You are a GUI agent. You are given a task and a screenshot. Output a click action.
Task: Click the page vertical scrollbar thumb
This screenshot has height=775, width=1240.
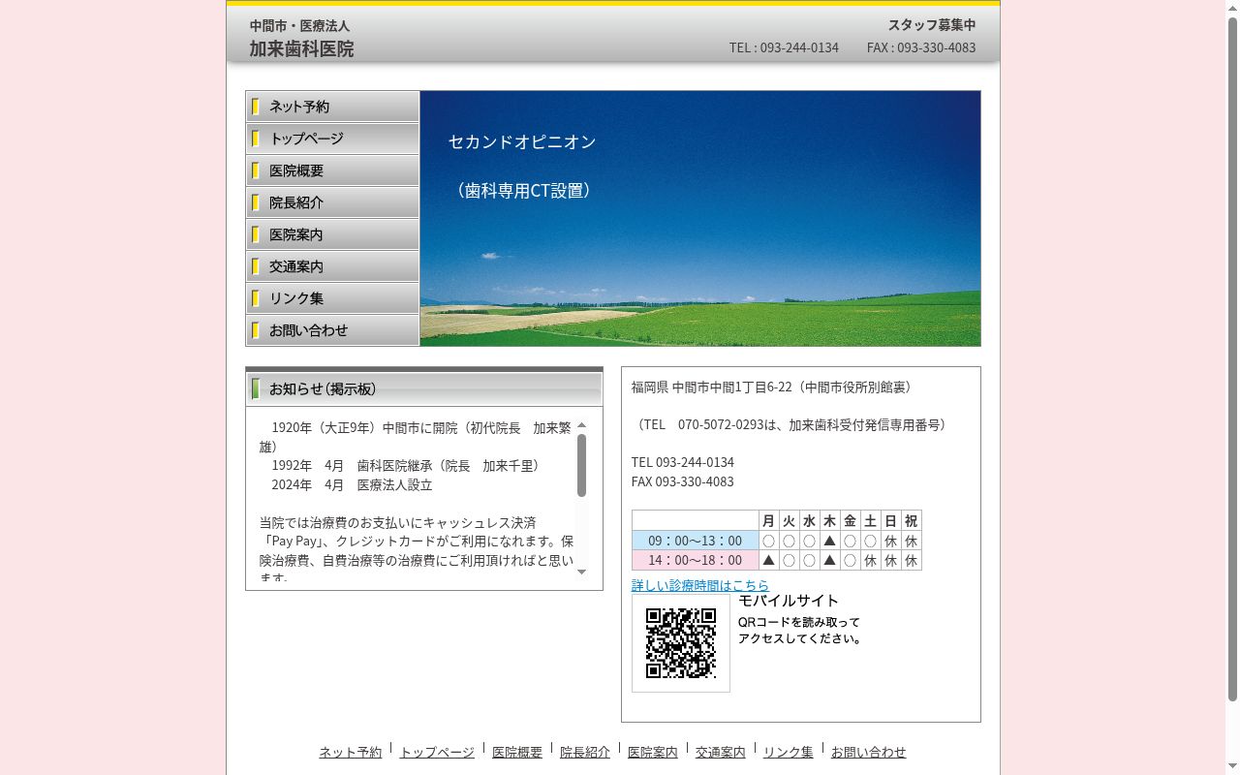(1232, 358)
